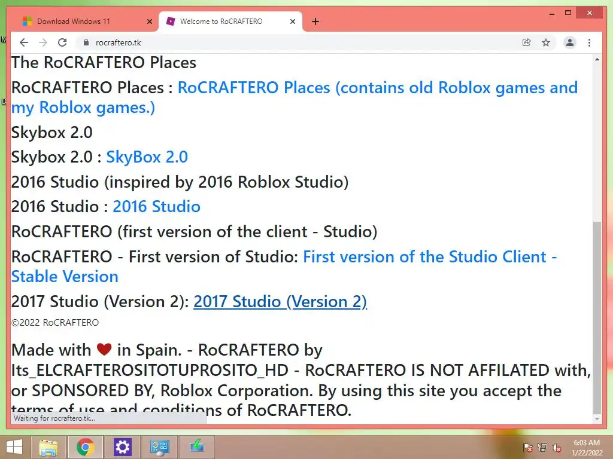613x459 pixels.
Task: Go back using the browser back arrow
Action: pyautogui.click(x=24, y=42)
